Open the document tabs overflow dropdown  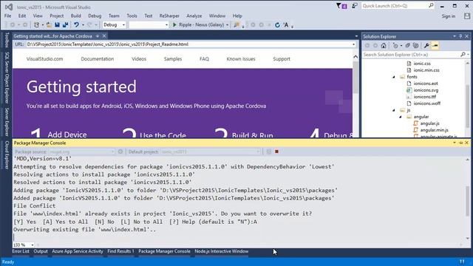[x=356, y=36]
